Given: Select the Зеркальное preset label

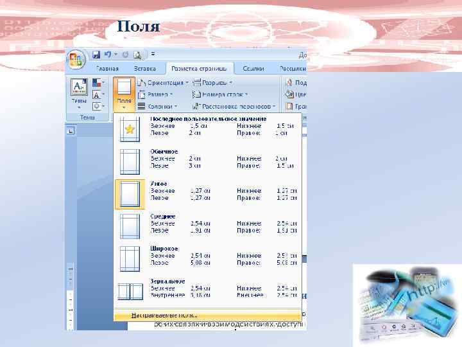Looking at the screenshot, I should click(x=167, y=281).
